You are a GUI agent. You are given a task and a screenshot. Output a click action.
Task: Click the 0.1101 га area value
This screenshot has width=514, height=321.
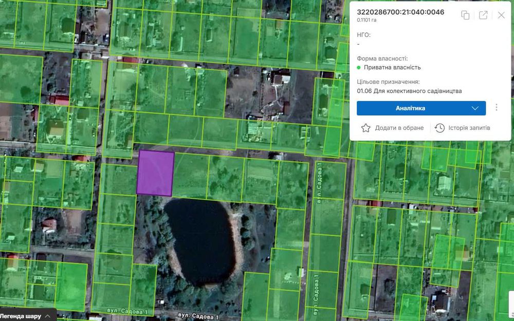coord(366,20)
